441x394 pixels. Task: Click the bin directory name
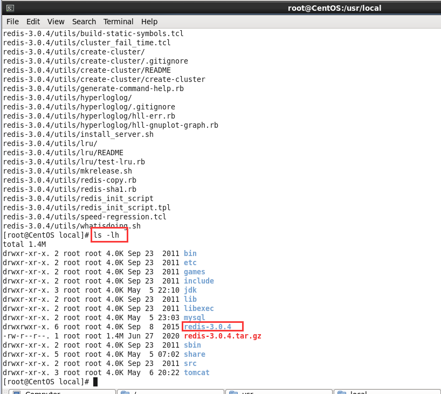(x=190, y=254)
